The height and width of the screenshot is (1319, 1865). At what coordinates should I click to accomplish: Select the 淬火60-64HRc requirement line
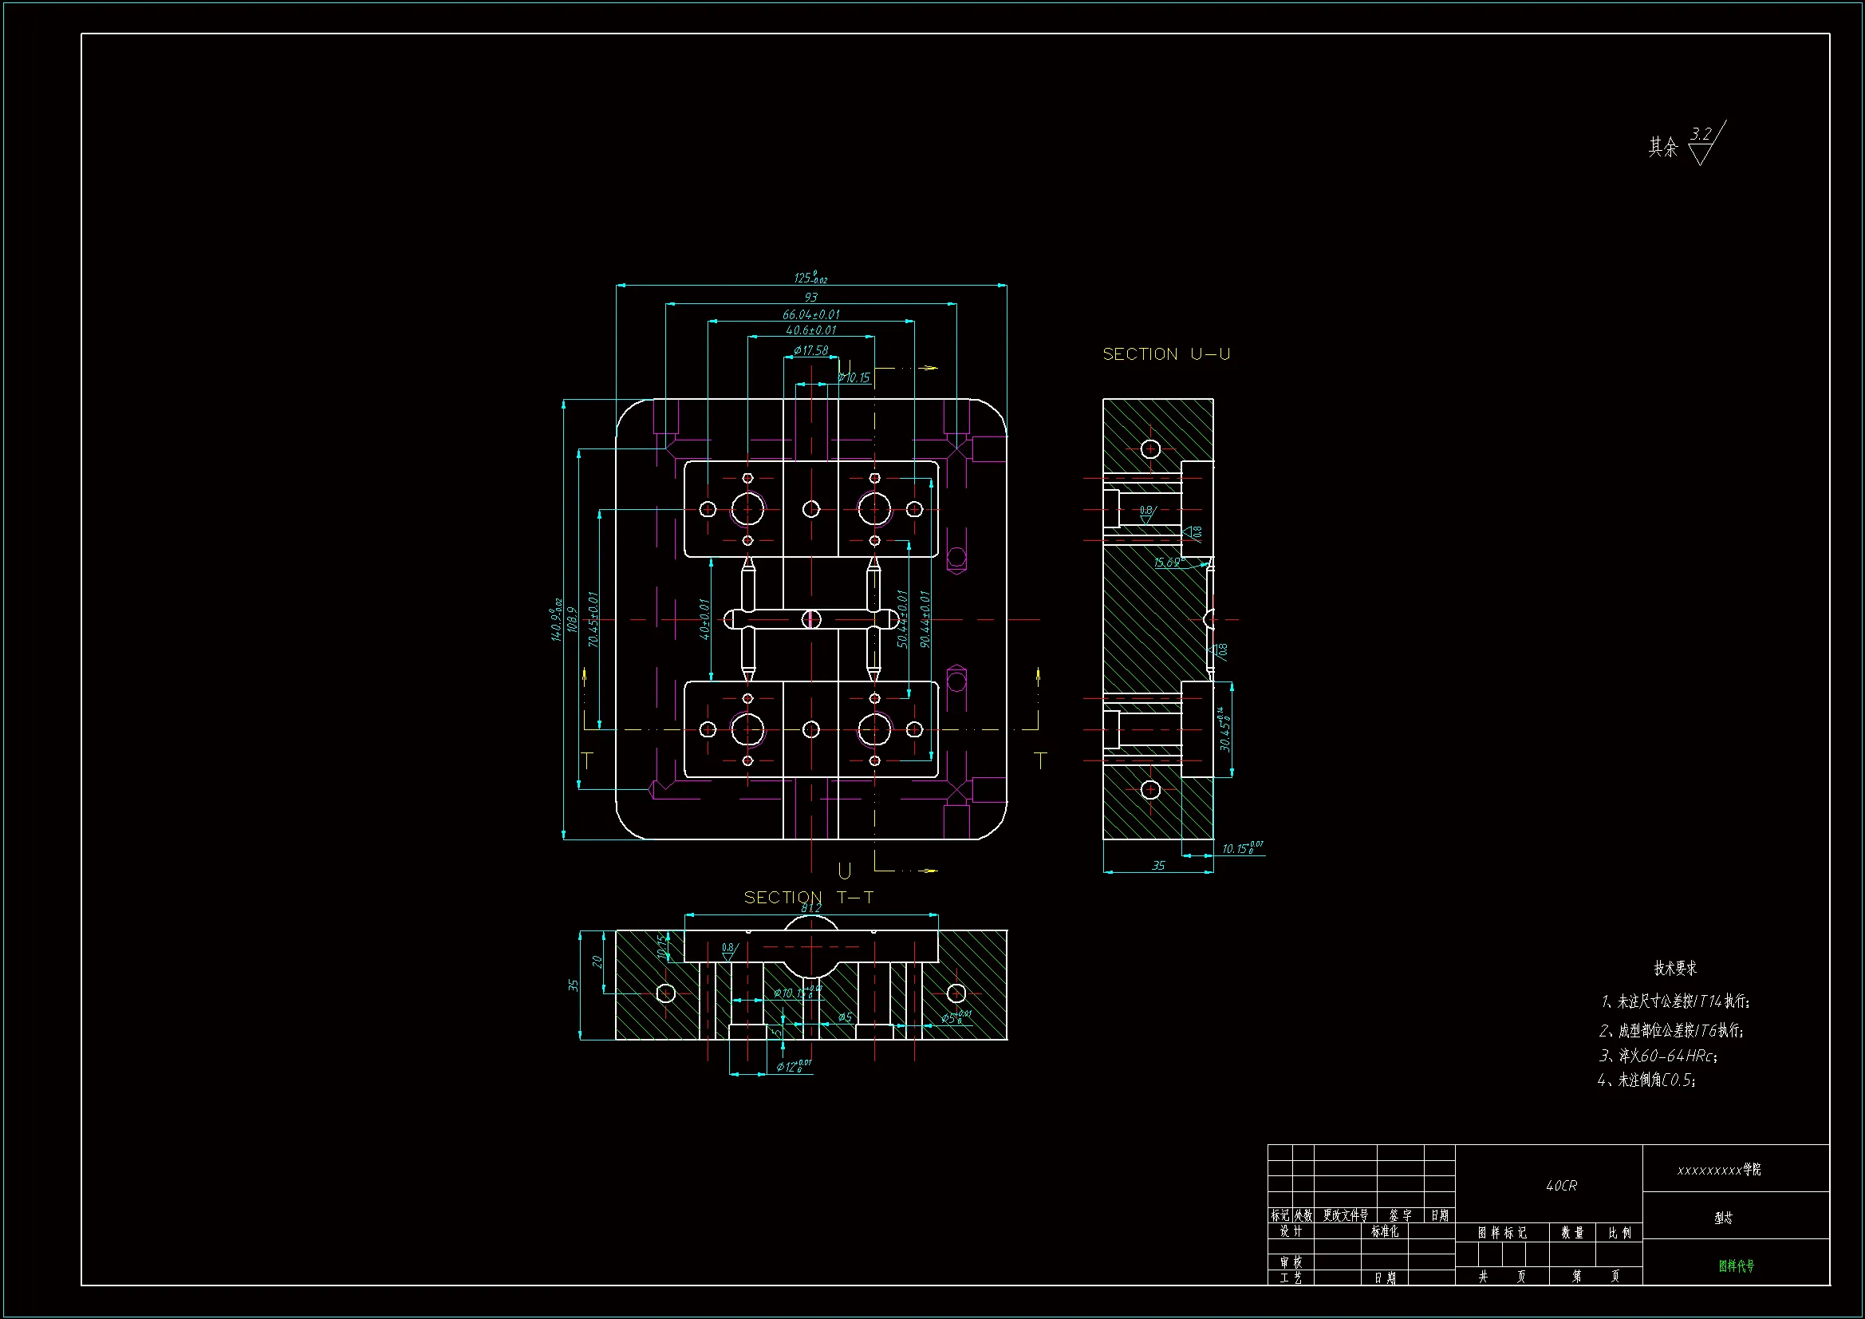(1658, 1056)
